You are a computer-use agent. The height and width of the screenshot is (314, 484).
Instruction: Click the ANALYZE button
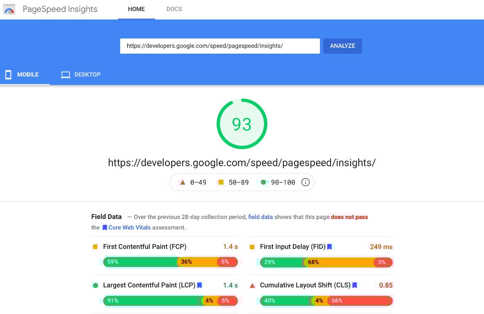[x=342, y=46]
